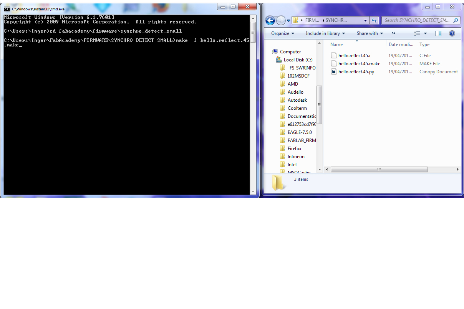Open the e612753cd7f93 folder
This screenshot has height=309, width=464.
[x=302, y=124]
